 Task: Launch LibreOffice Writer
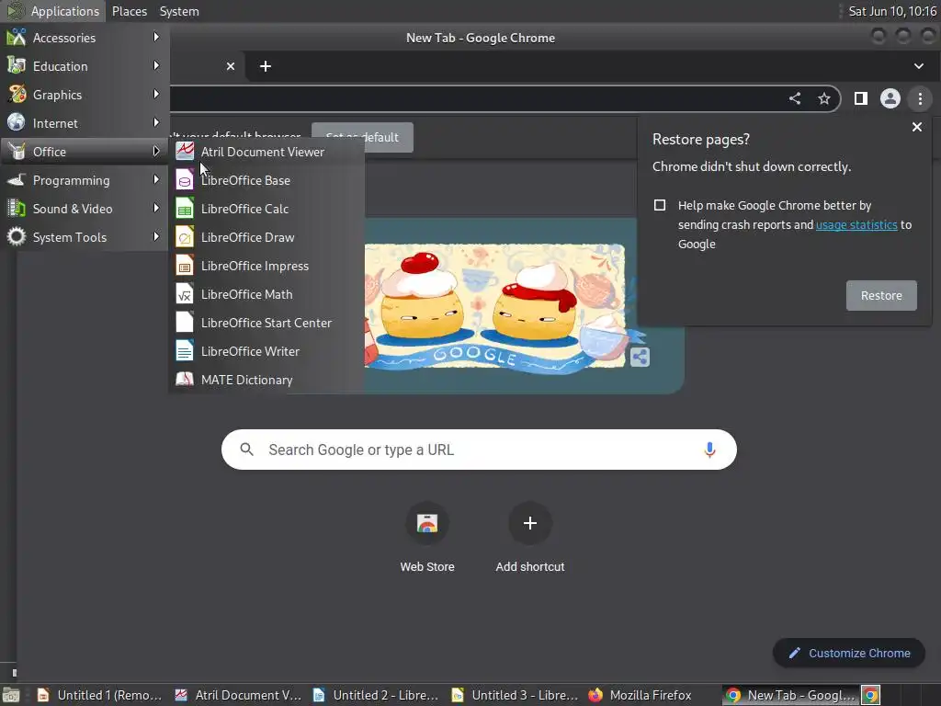(266, 351)
